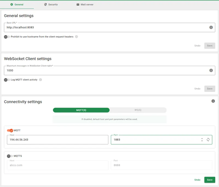Click info icon beside Log MQTT client activity
This screenshot has height=187, width=219.
tap(40, 80)
